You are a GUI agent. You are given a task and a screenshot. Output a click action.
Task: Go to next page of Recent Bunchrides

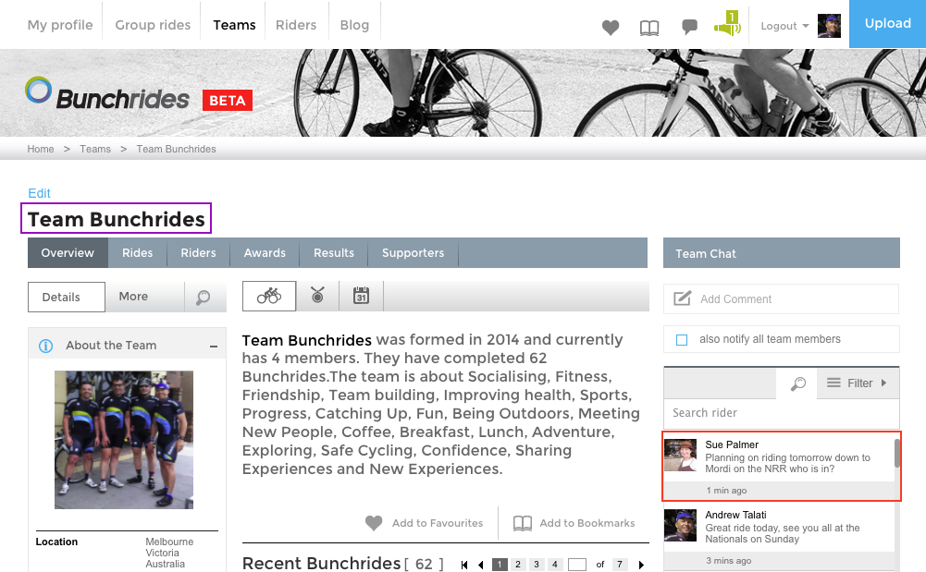pyautogui.click(x=641, y=565)
